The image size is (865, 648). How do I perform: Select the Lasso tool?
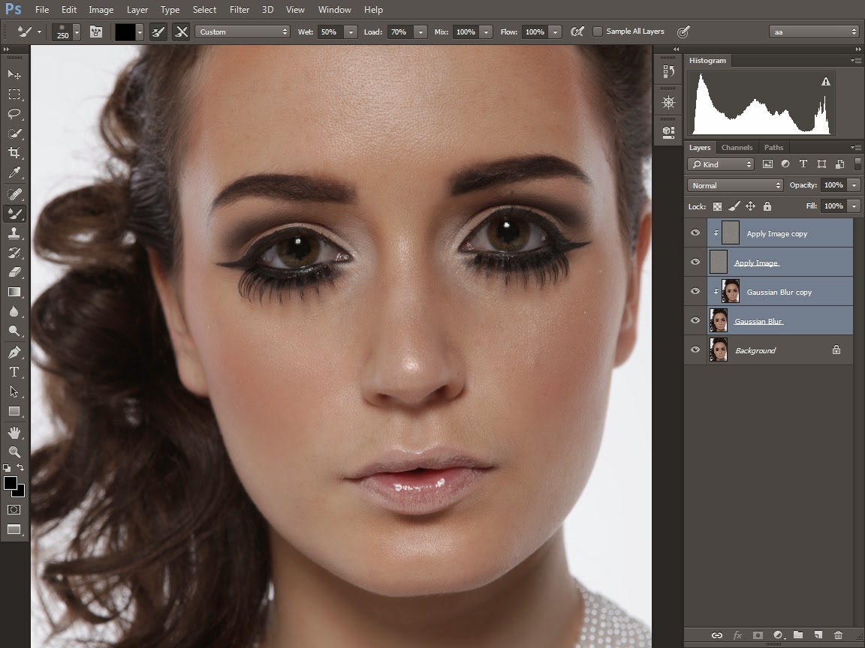(x=14, y=114)
